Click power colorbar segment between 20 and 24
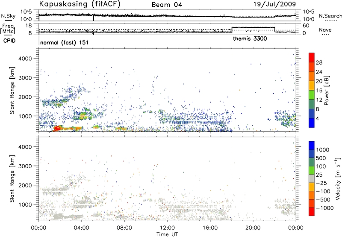Screen dimensions: 342x237 click(312, 77)
